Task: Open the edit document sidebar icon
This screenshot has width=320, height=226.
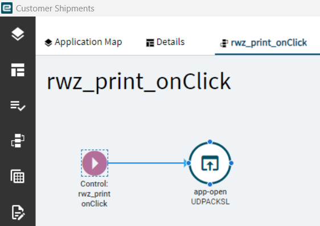Action: 18,212
